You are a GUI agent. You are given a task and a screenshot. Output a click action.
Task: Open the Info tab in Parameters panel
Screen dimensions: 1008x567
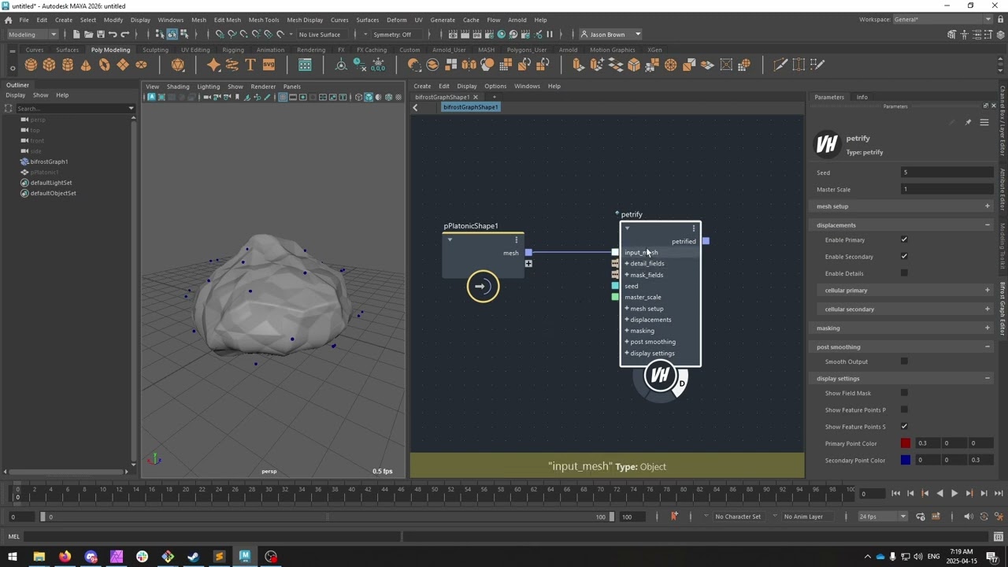862,98
